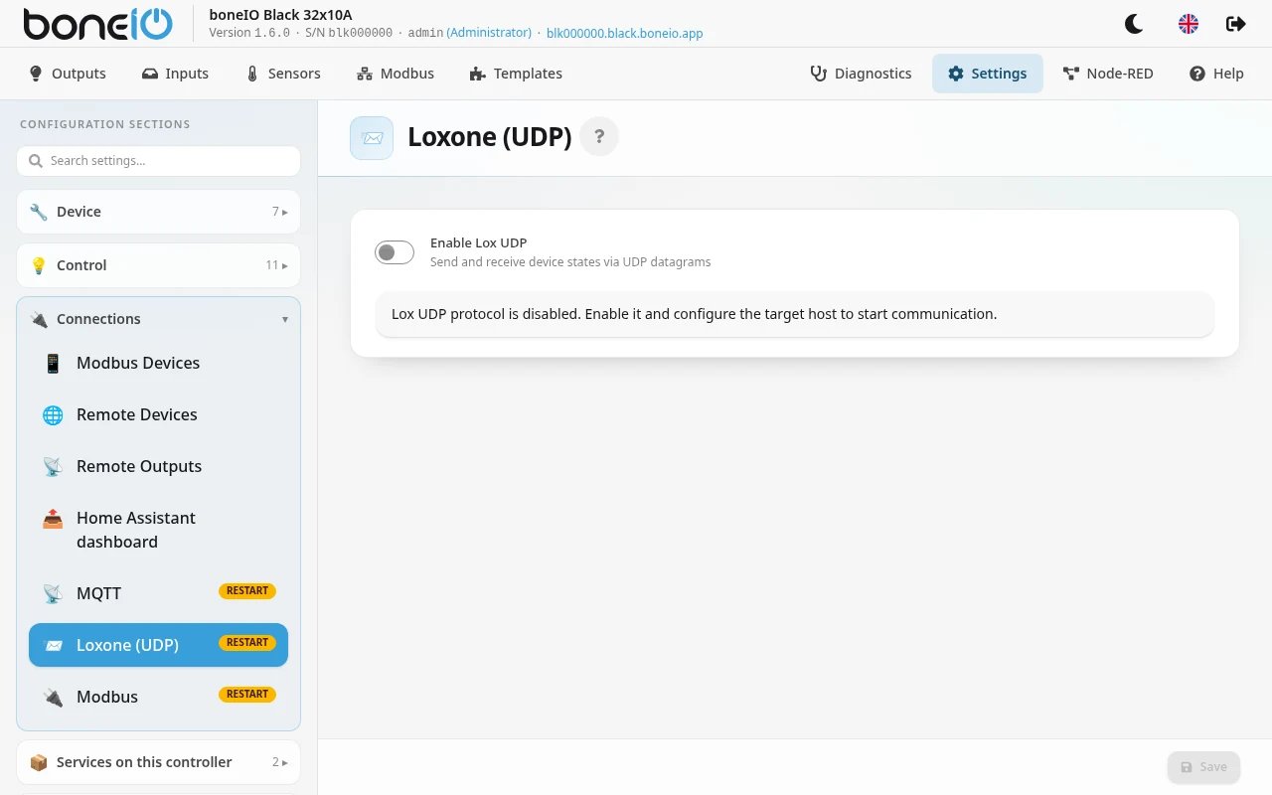Expand the Control section

tap(158, 265)
